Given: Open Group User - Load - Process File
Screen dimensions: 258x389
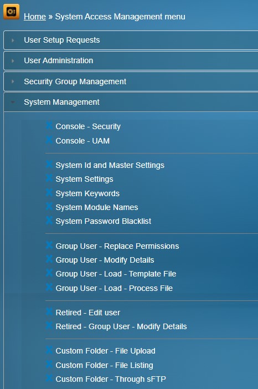Looking at the screenshot, I should click(x=114, y=288).
